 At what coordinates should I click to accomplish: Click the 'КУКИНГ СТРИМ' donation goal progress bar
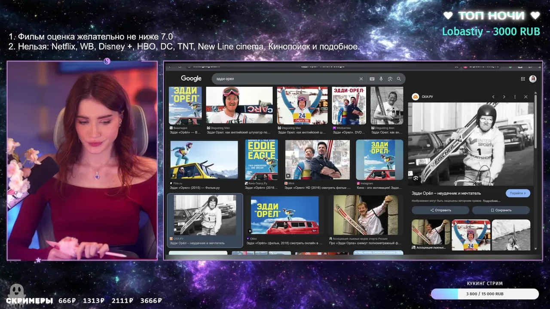485,294
